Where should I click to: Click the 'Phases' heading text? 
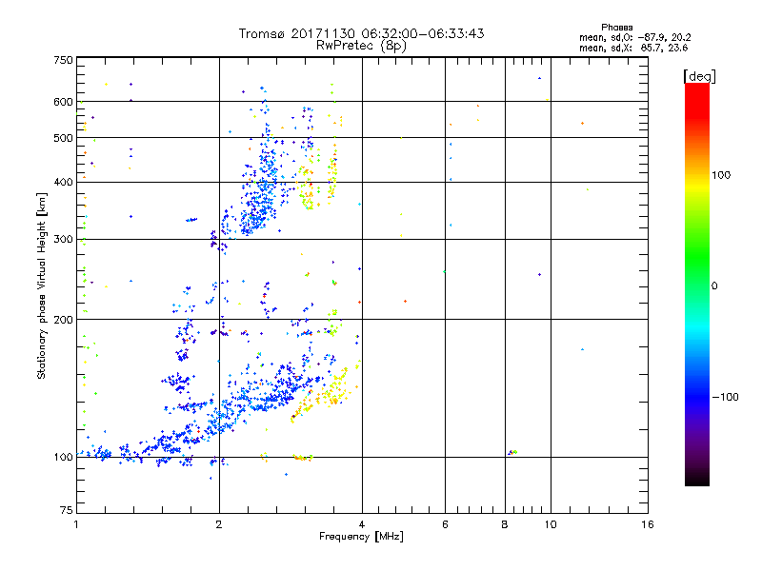[616, 28]
